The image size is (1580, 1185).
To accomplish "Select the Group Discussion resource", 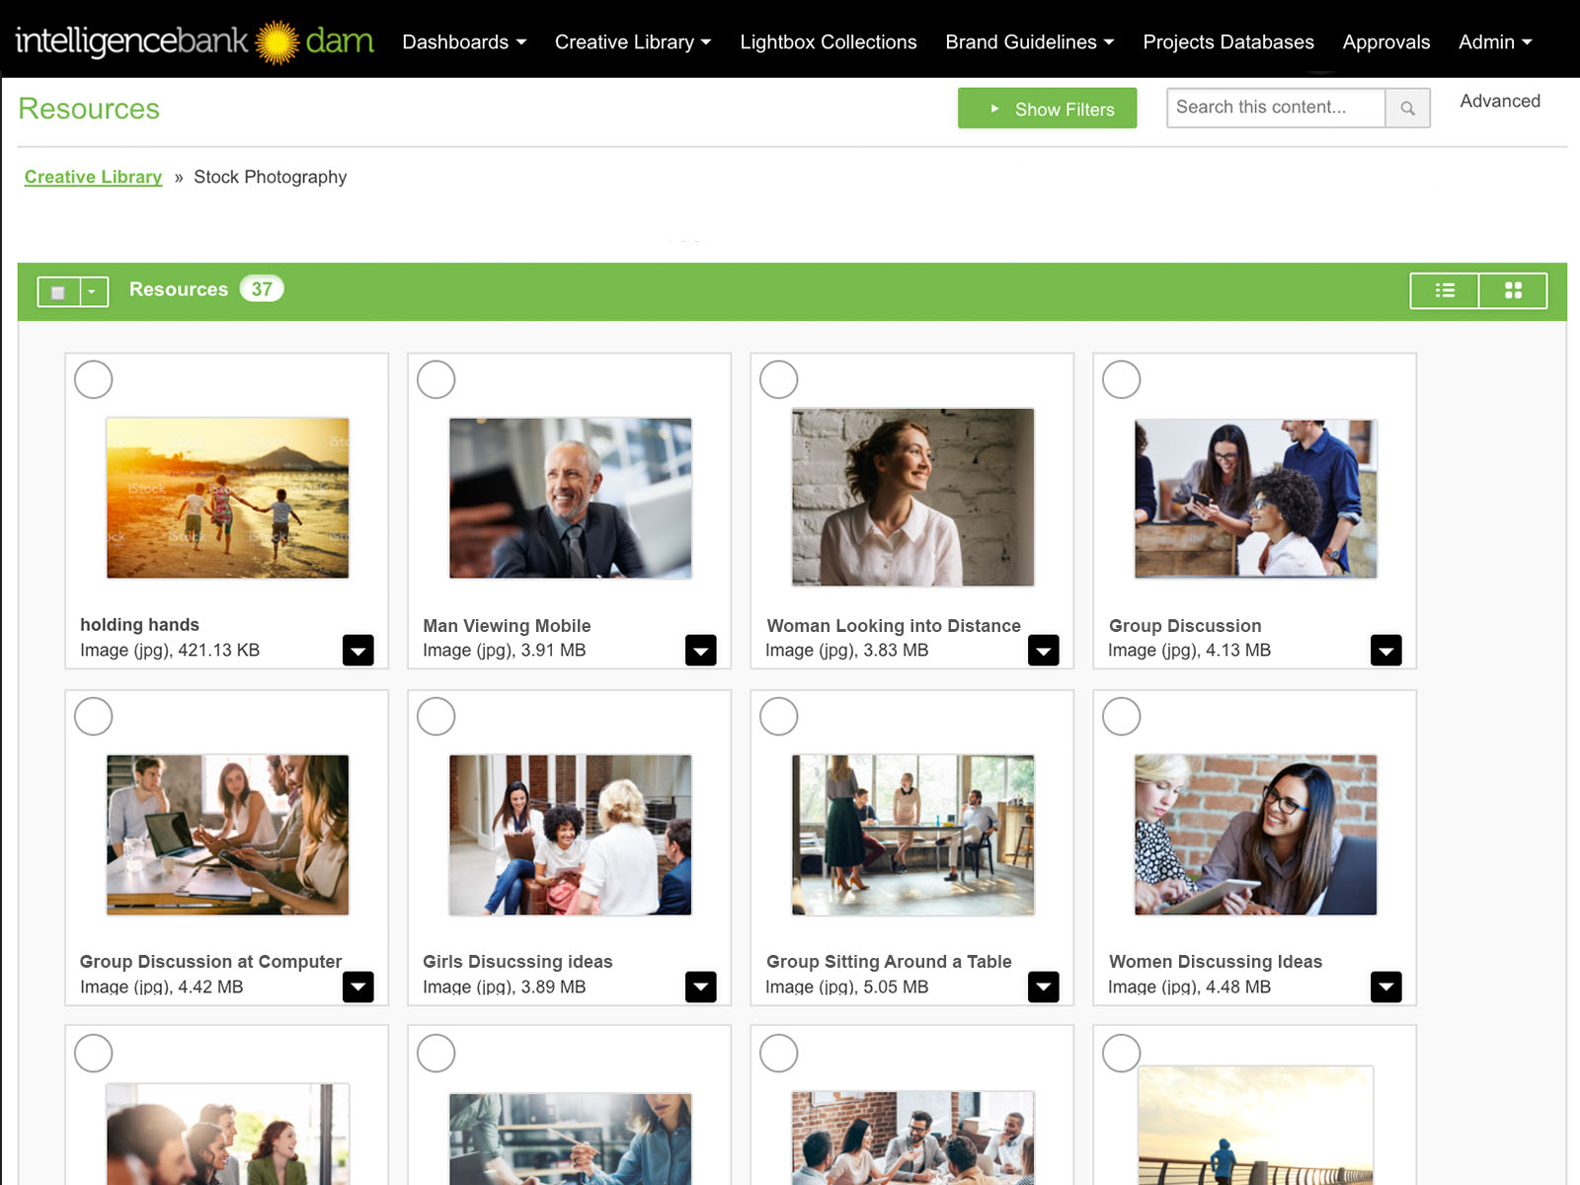I will click(1122, 379).
